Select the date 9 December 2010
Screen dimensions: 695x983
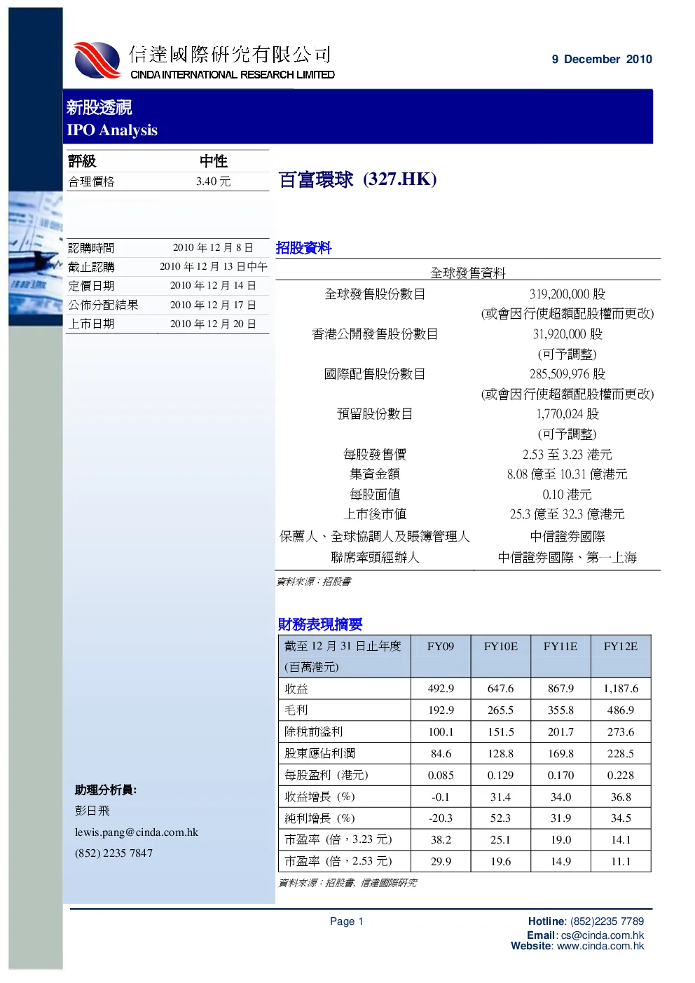pos(602,60)
